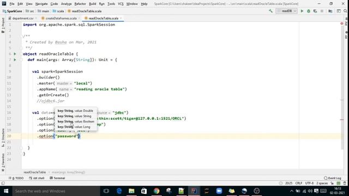Change the UTF-8 file encoding

coord(309,183)
